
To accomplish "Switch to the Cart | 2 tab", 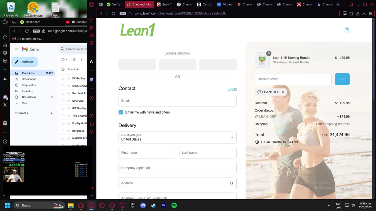I will 205,4.
